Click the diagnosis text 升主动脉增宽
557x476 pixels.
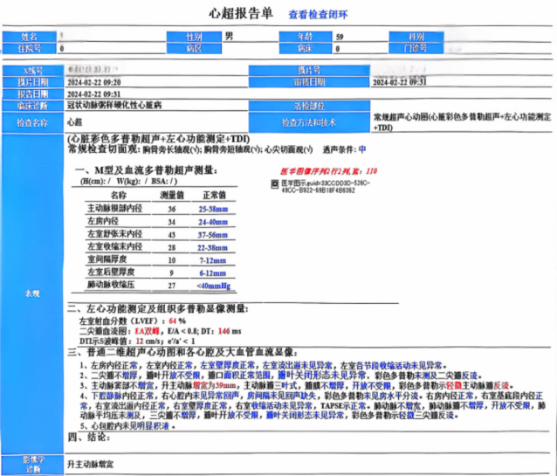(90, 465)
